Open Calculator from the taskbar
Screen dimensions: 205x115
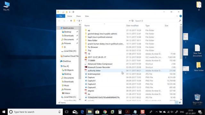click(x=120, y=112)
